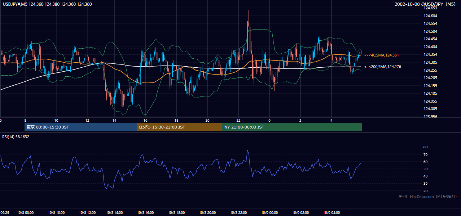Click the 10/8 14:00 time label
The image size is (461, 216).
(x=114, y=213)
